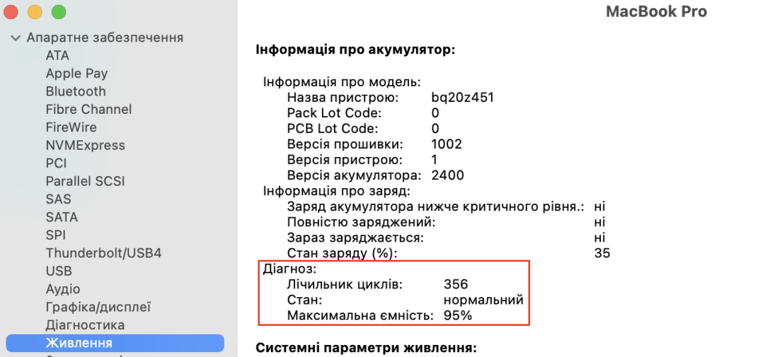
Task: Open SATA device information
Action: (x=62, y=218)
